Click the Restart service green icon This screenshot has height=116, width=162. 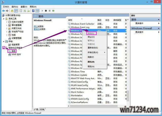click(53, 11)
